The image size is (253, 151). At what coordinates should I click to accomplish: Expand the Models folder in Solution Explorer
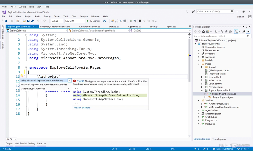tap(198, 61)
